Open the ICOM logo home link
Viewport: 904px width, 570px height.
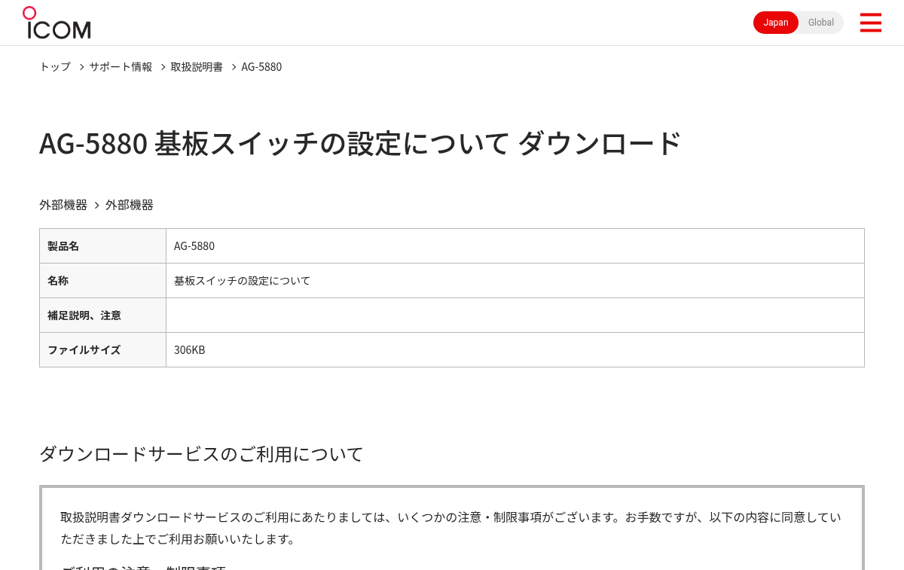(56, 23)
